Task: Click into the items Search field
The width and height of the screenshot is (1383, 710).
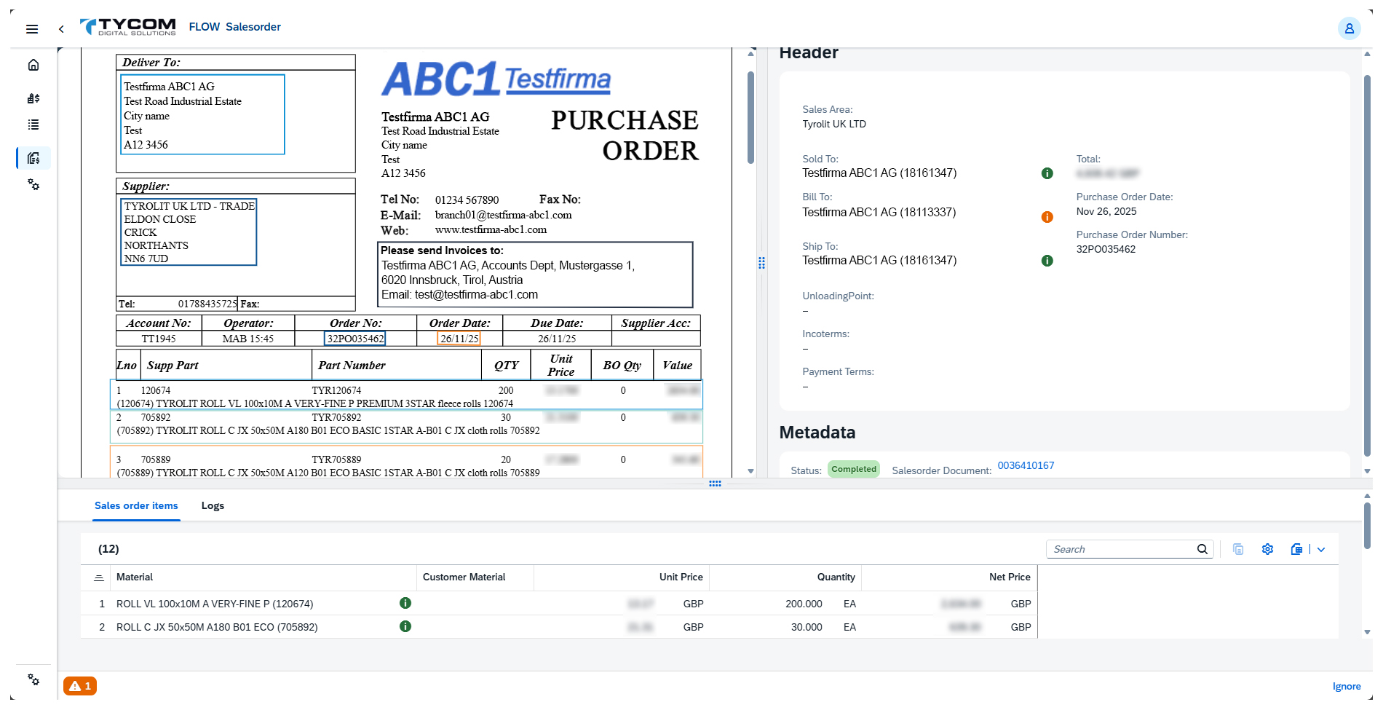Action: pyautogui.click(x=1121, y=549)
